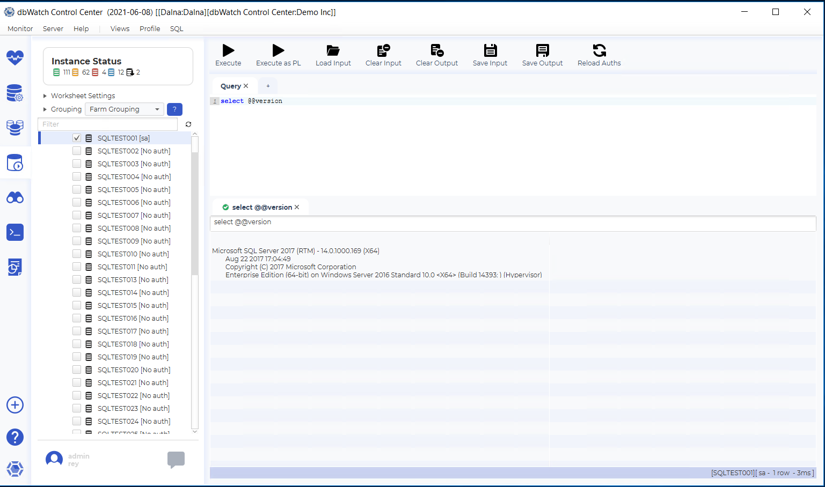Click the select @@version output header field
The height and width of the screenshot is (487, 825).
click(513, 224)
